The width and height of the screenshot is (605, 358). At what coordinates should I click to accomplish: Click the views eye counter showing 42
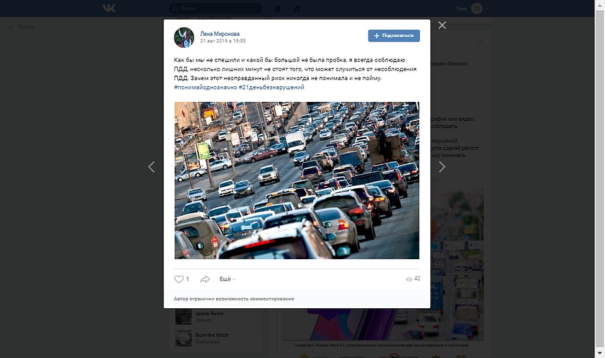point(413,279)
